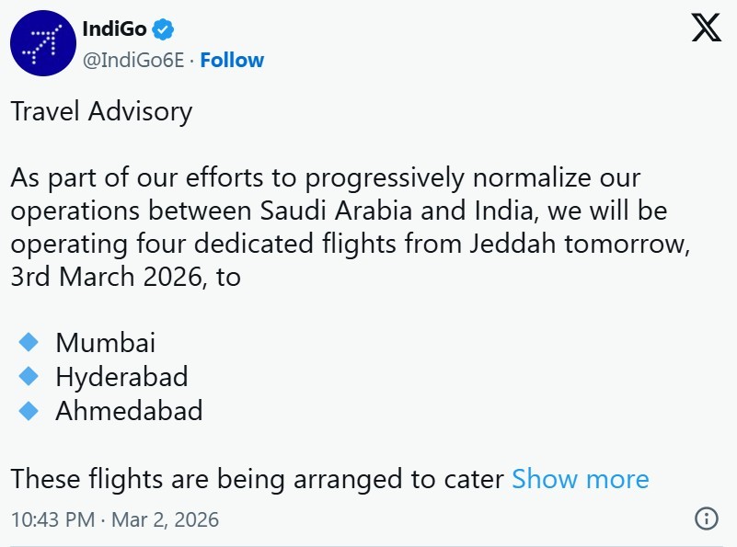
Task: Click the diamond bullet beside Hyderabad
Action: pos(29,376)
